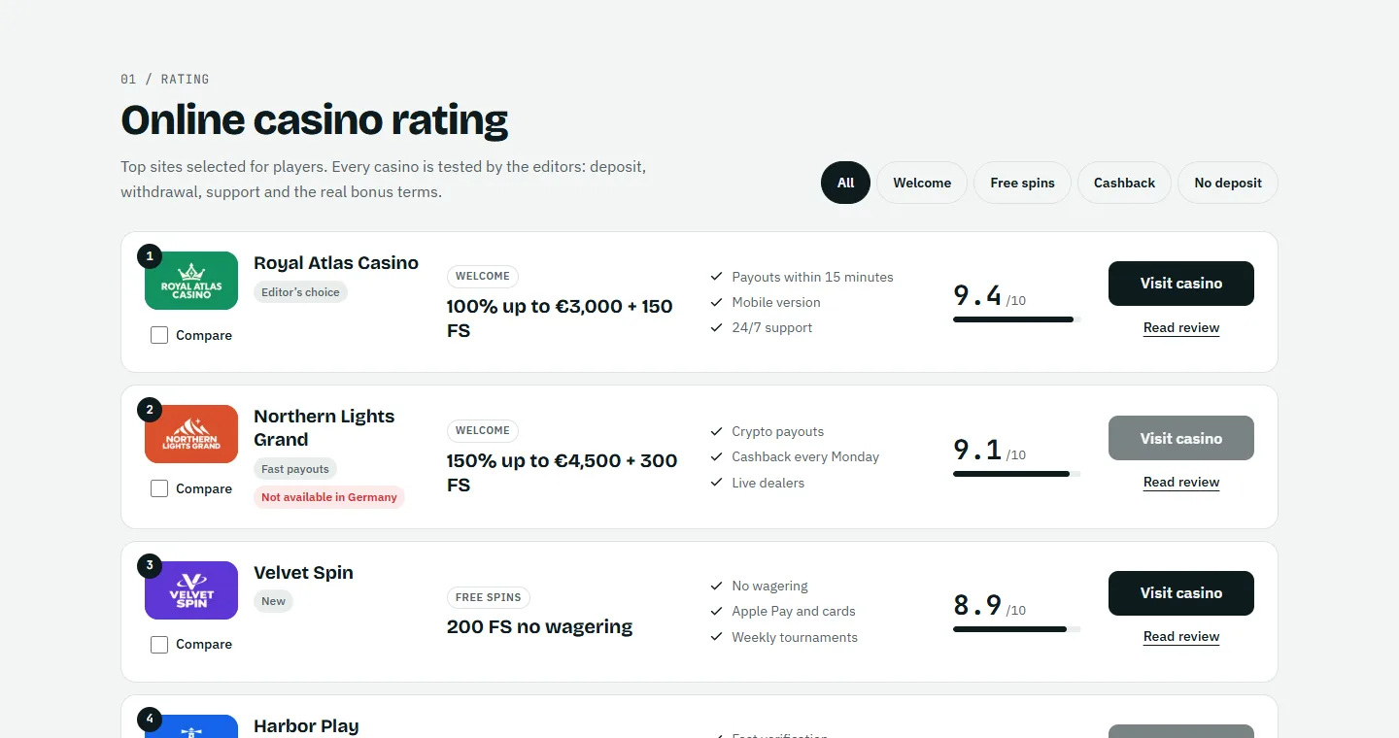Click 150% up to €4,500 + 300 FS offer
Image resolution: width=1399 pixels, height=738 pixels.
tap(562, 473)
